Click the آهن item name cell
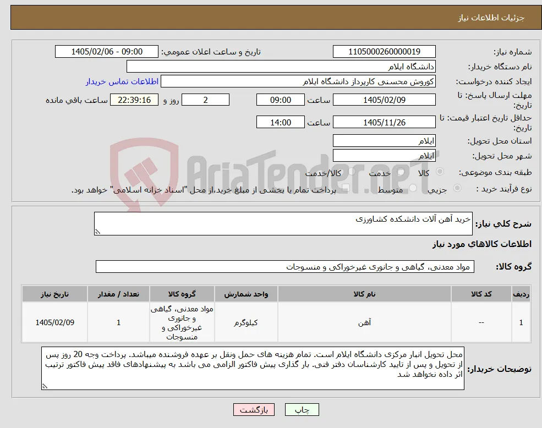This screenshot has height=428, width=542. point(364,322)
